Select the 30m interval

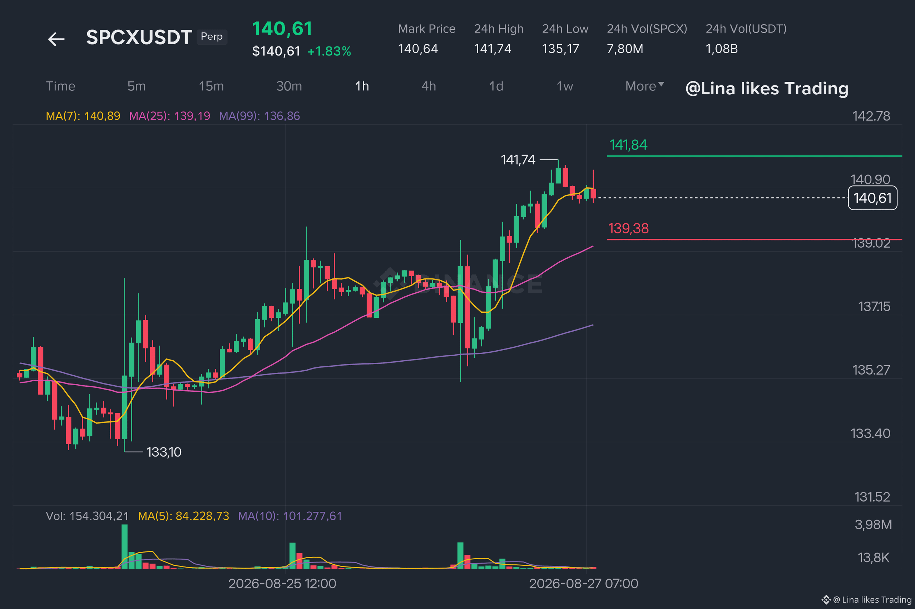(x=289, y=86)
